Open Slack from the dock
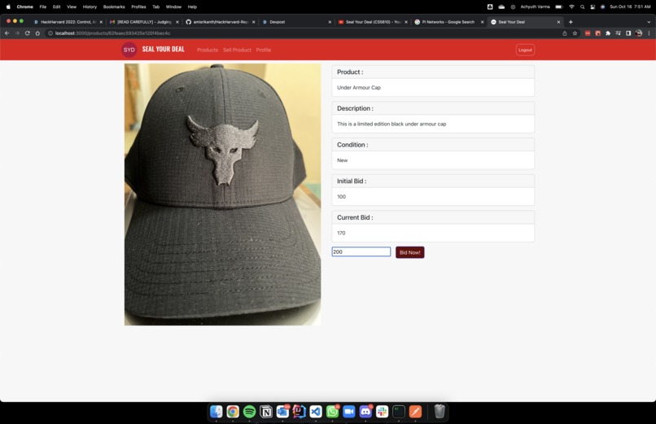Image resolution: width=656 pixels, height=424 pixels. [x=382, y=412]
